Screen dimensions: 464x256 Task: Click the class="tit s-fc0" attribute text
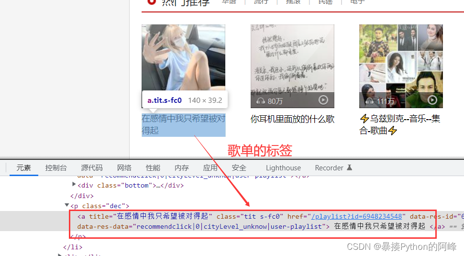point(250,216)
